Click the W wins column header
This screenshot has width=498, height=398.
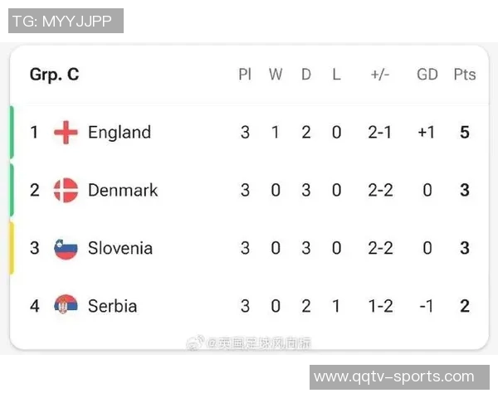click(x=276, y=74)
